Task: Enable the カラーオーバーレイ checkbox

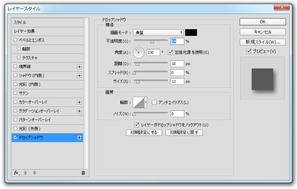Action: [x=16, y=102]
